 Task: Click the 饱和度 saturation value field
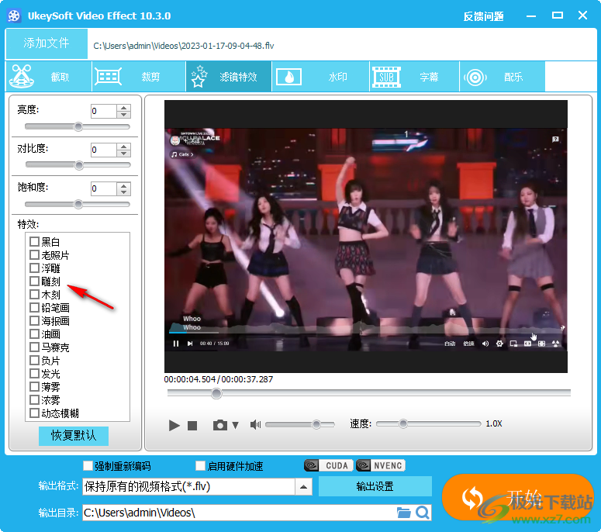click(x=103, y=189)
